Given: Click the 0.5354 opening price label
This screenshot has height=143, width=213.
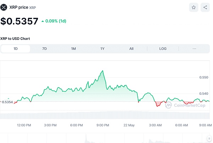Looking at the screenshot, I should [x=7, y=102].
